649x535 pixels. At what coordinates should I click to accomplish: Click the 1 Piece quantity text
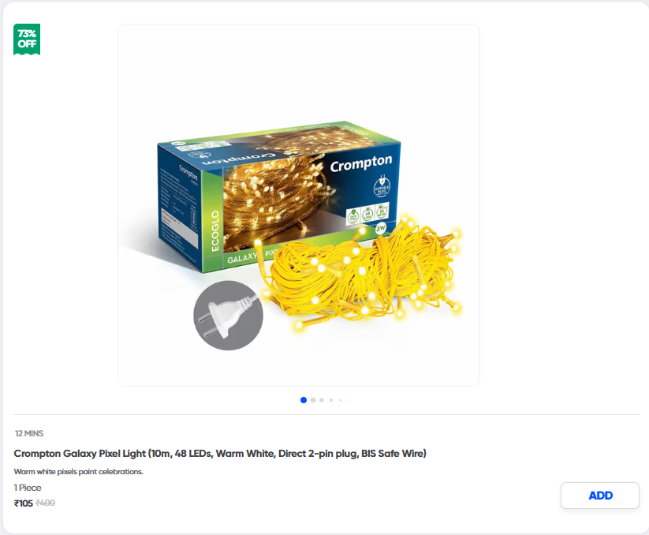click(x=28, y=488)
